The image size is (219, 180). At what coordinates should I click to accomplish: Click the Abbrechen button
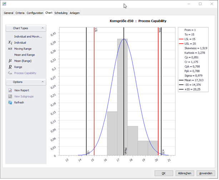point(184,174)
